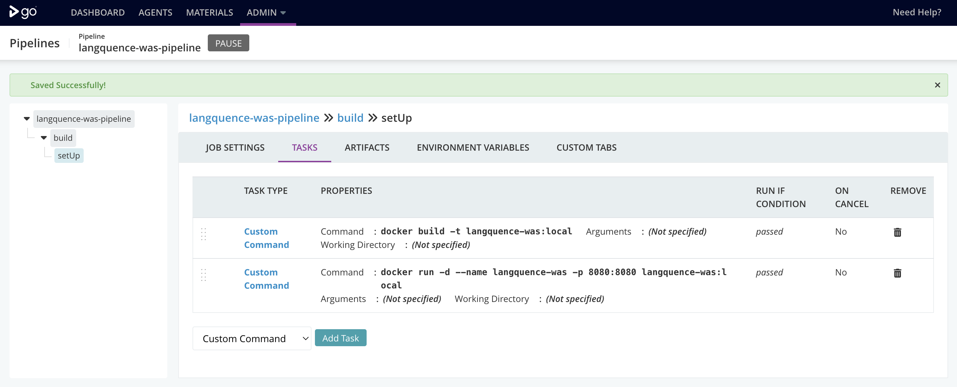Screen dimensions: 957x387
Task: Dismiss the Saved Successfully message
Action: tap(937, 85)
